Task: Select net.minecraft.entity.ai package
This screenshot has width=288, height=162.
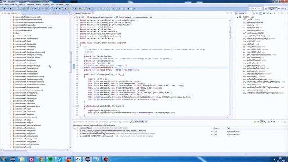Action: tap(24, 122)
